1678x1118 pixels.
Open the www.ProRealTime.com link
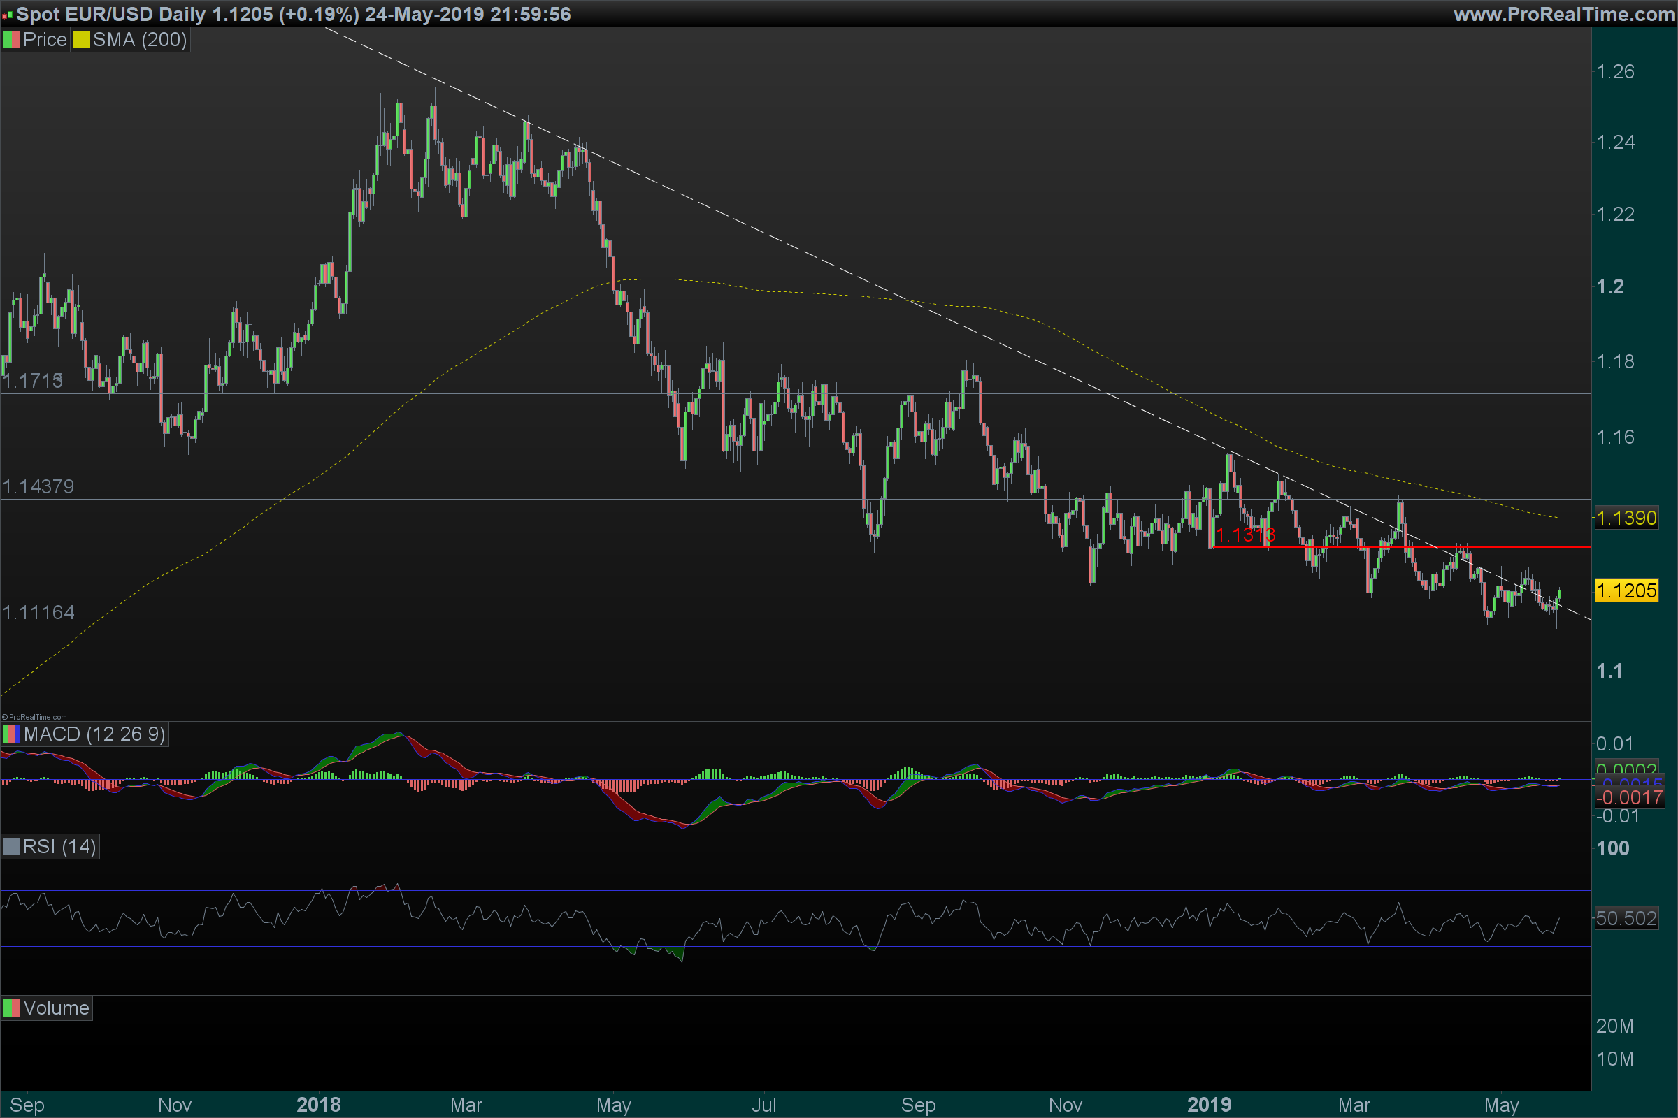click(1564, 14)
